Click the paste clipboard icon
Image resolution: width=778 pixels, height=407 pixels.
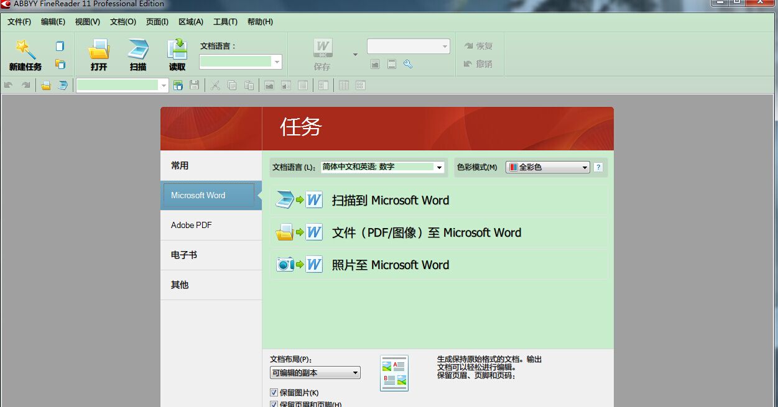coord(249,85)
